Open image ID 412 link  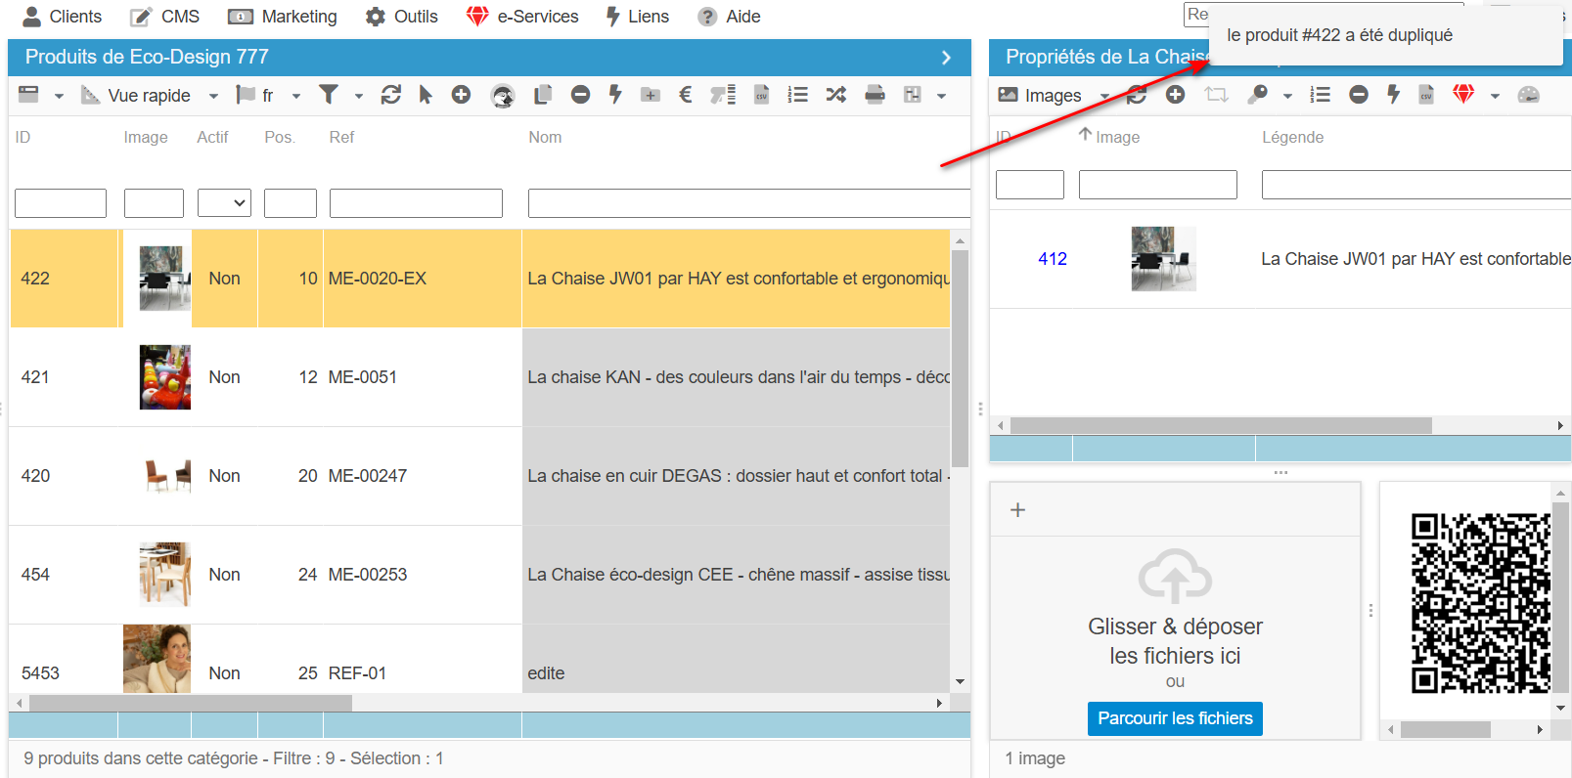click(1053, 259)
